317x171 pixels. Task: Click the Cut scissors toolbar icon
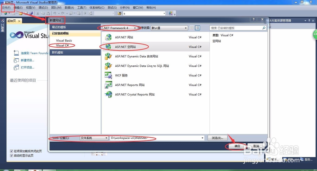38,13
